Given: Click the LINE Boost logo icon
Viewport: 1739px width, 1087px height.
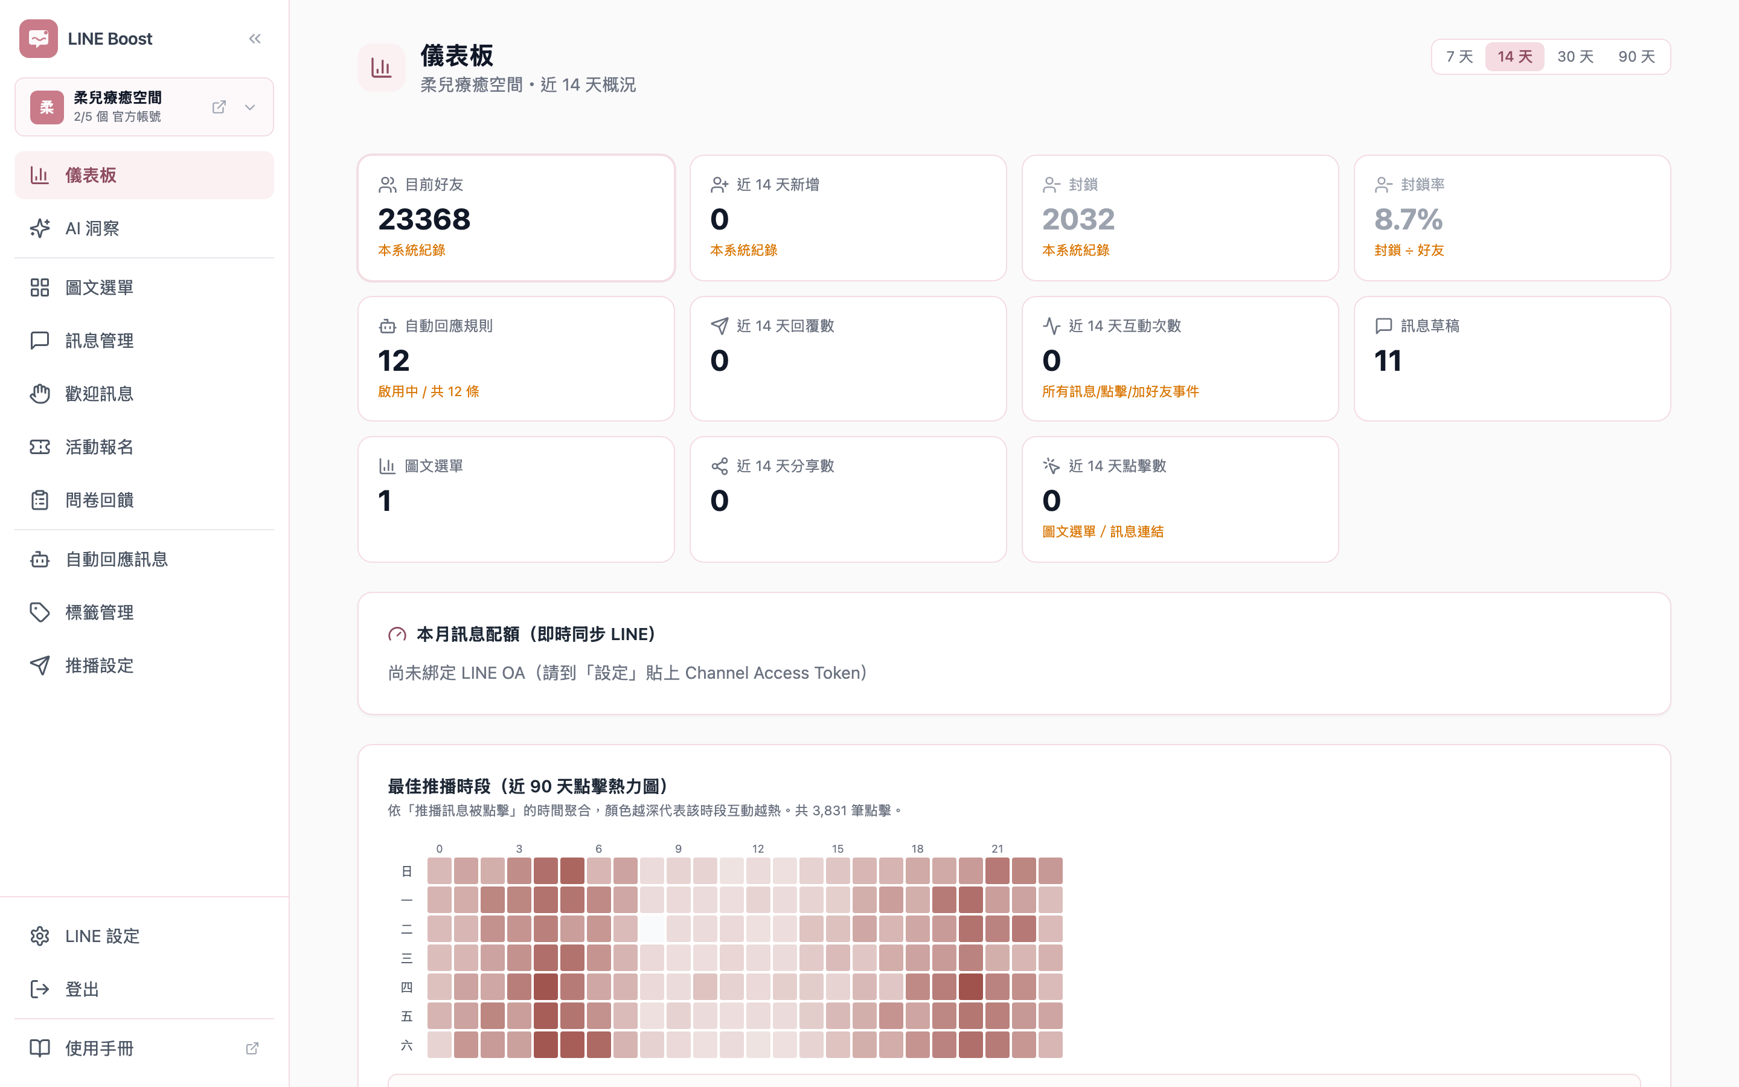Looking at the screenshot, I should [x=39, y=39].
